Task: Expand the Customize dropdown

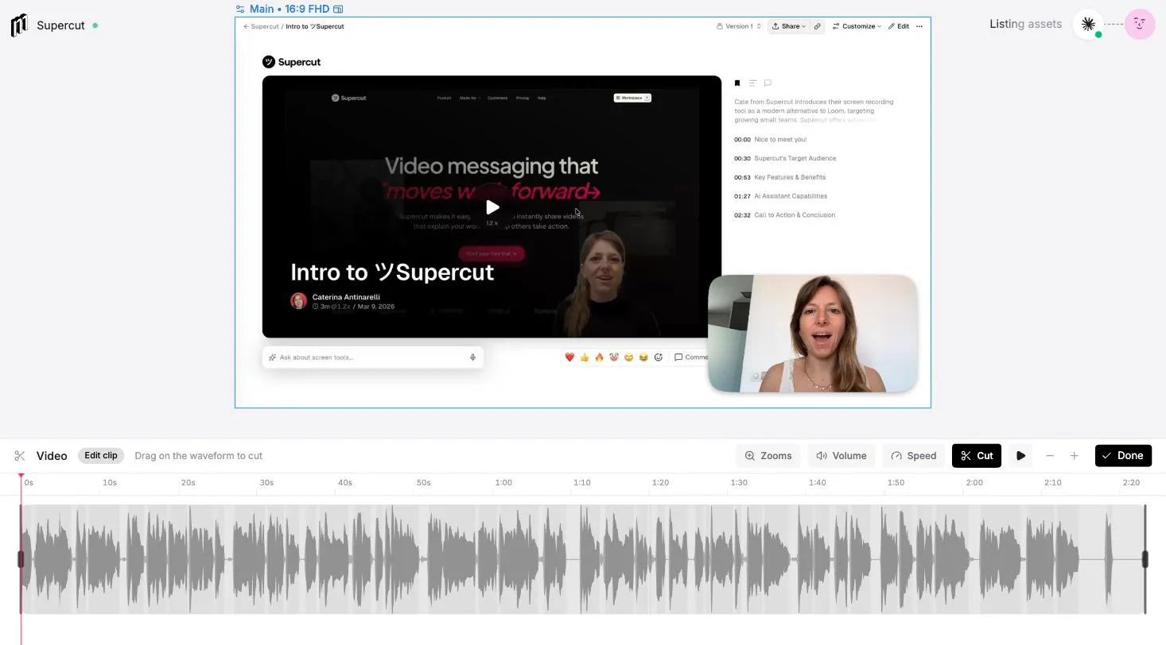Action: pyautogui.click(x=857, y=26)
